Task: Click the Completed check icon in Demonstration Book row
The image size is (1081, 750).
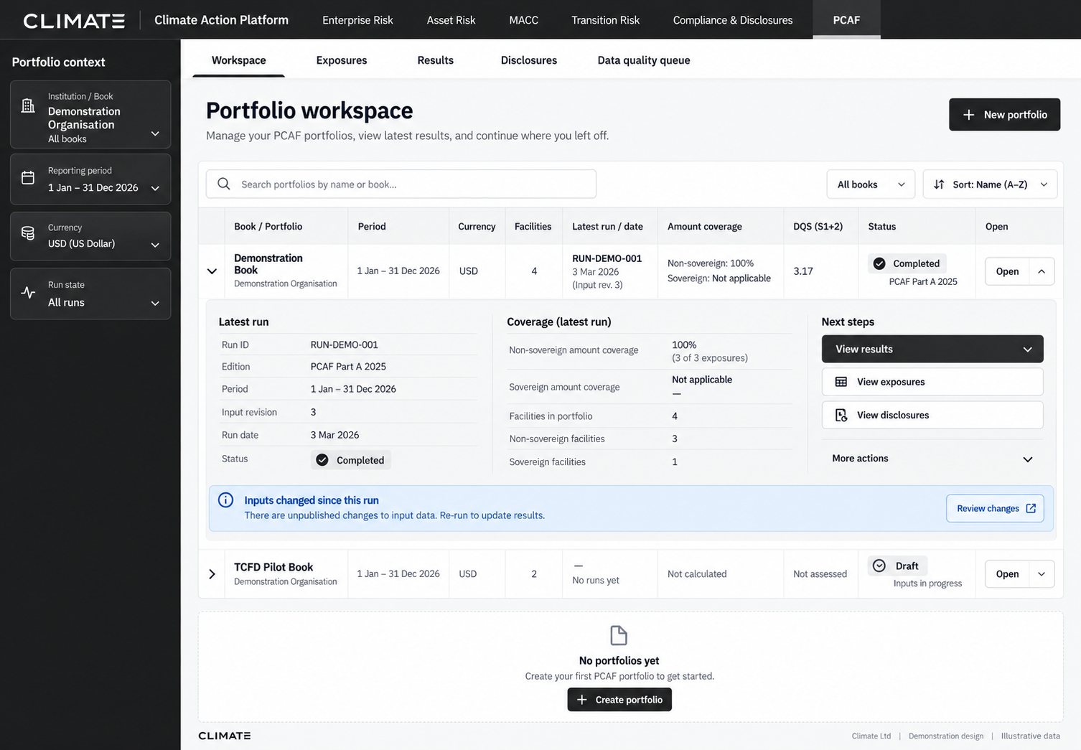Action: (x=879, y=263)
